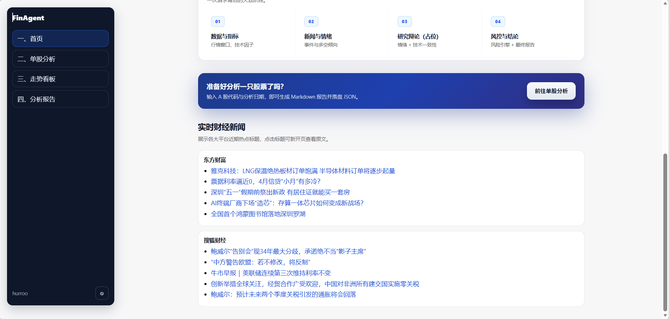Screen dimensions: 670x319
Task: Select 分析报告 in the sidebar
Action: click(x=60, y=99)
